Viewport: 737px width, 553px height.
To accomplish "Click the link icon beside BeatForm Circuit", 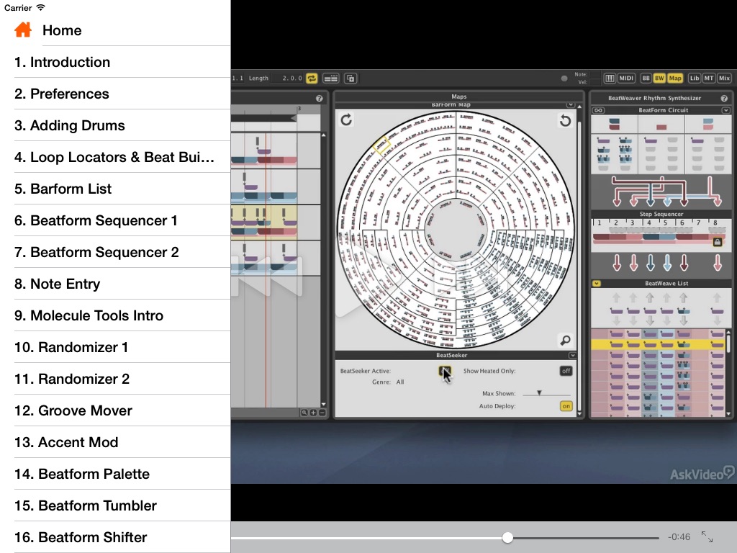I will tap(597, 110).
